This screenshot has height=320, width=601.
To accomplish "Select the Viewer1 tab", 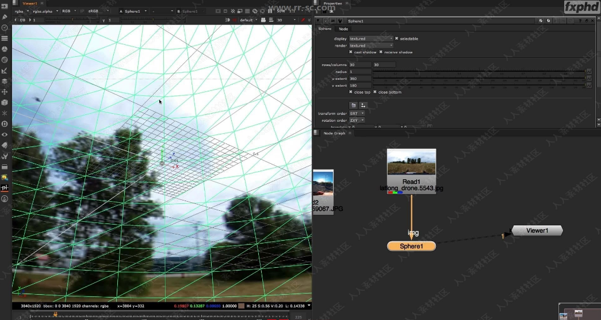I will coord(29,3).
